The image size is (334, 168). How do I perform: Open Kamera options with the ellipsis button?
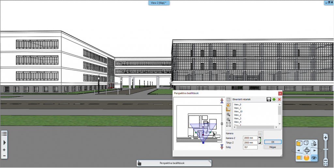(x=260, y=133)
